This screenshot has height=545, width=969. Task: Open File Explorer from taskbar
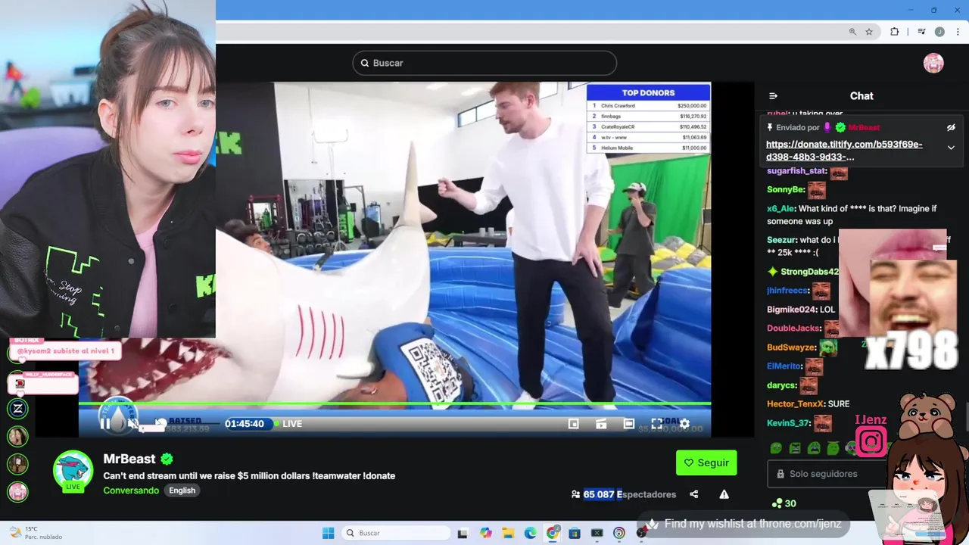tap(508, 533)
